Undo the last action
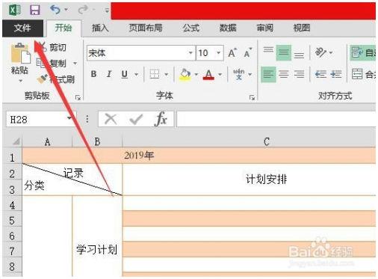Screen dimensions: 378x279 (x=55, y=10)
